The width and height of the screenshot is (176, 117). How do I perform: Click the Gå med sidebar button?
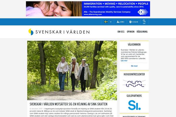pyautogui.click(x=134, y=66)
